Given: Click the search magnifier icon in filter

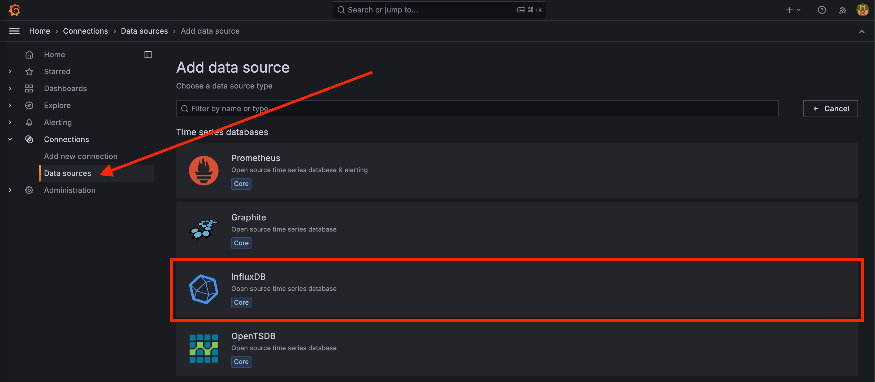Looking at the screenshot, I should [184, 109].
